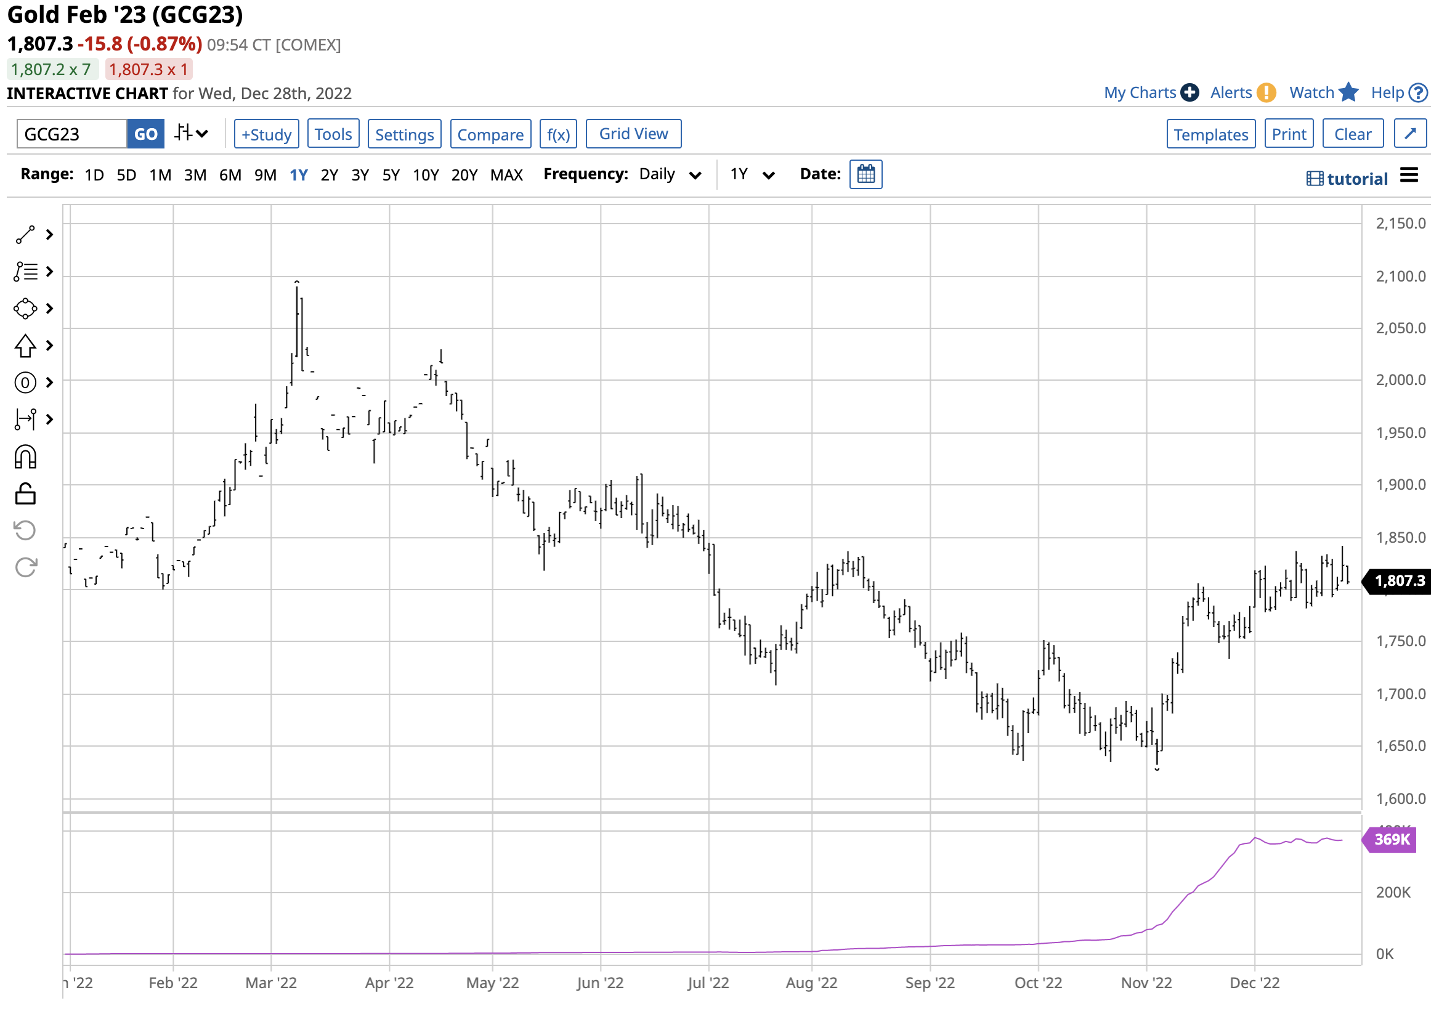The image size is (1455, 1014).
Task: Click the blue GO button
Action: [x=146, y=134]
